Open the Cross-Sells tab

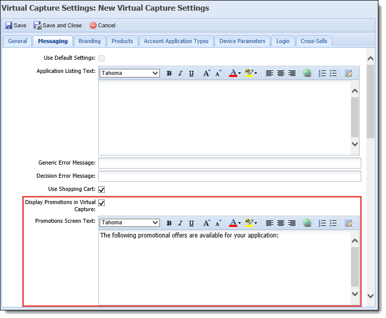pos(314,41)
